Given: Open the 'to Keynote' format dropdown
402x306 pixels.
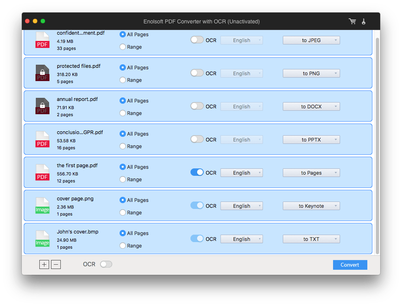Looking at the screenshot, I should tap(311, 206).
